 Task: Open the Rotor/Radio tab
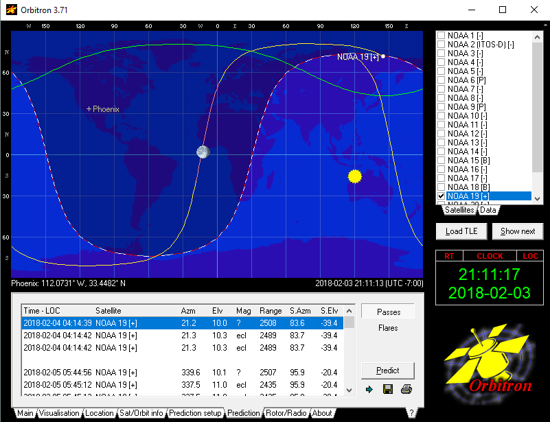286,413
